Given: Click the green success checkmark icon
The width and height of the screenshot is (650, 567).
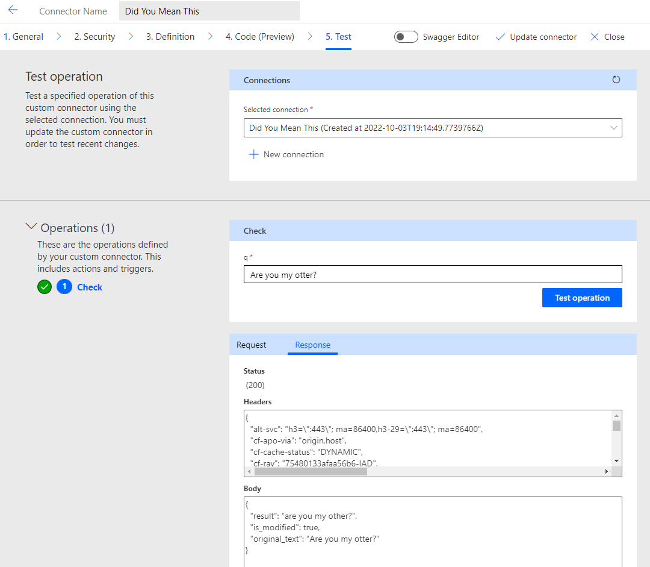Looking at the screenshot, I should point(45,287).
